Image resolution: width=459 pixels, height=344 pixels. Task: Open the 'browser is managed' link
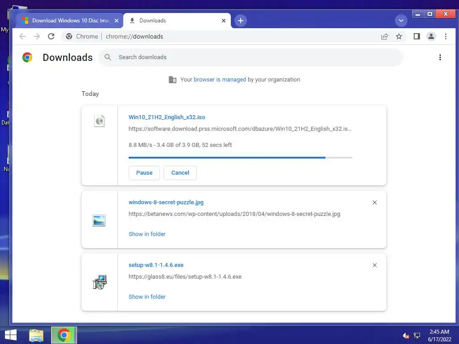coord(220,80)
